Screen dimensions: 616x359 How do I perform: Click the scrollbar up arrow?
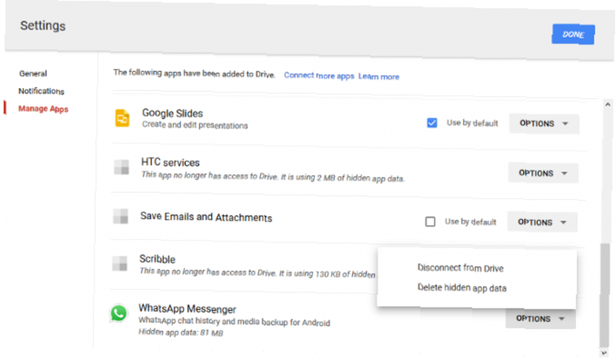[x=607, y=105]
